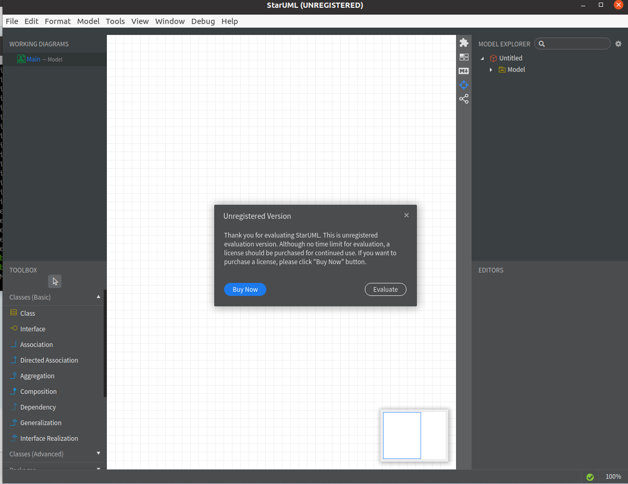This screenshot has height=484, width=628.
Task: Click the Untitled project cube icon
Action: 494,58
